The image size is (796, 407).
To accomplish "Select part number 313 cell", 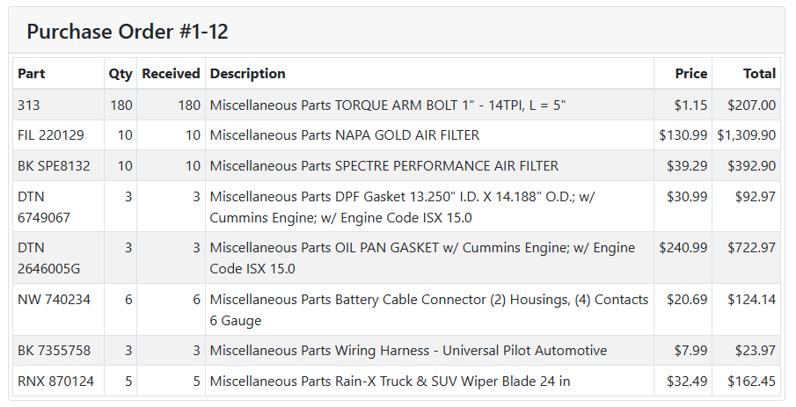I will (x=29, y=105).
